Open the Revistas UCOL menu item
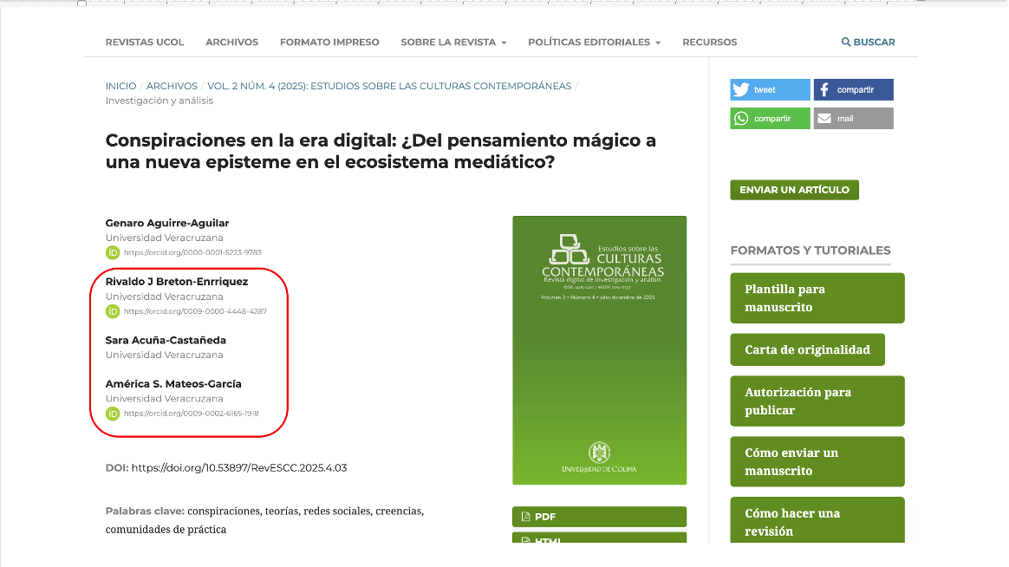This screenshot has width=1009, height=567. 145,42
